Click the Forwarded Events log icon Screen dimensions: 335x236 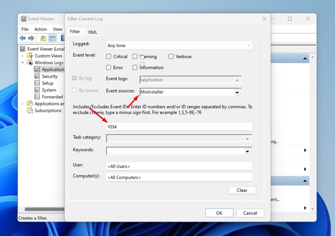(x=37, y=97)
